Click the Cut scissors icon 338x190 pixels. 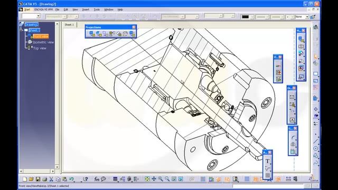[x=51, y=179]
